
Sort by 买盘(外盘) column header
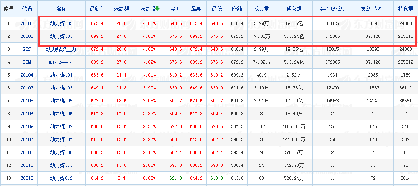click(x=332, y=9)
